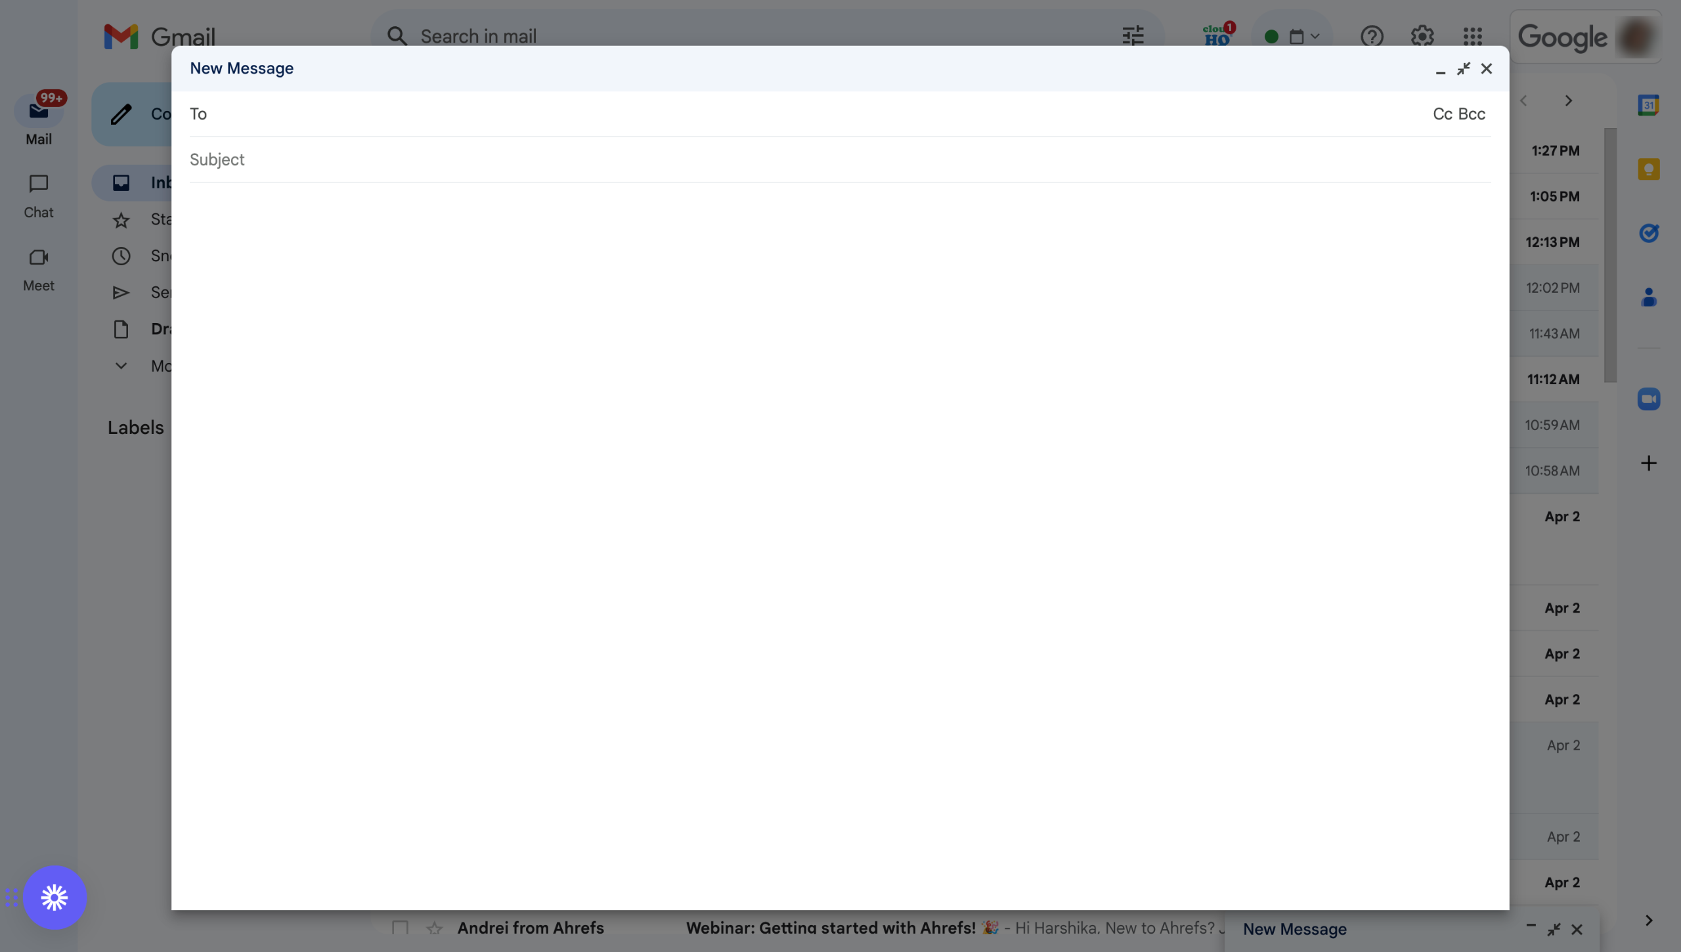Click the Compose pencil icon
This screenshot has width=1681, height=952.
121,114
